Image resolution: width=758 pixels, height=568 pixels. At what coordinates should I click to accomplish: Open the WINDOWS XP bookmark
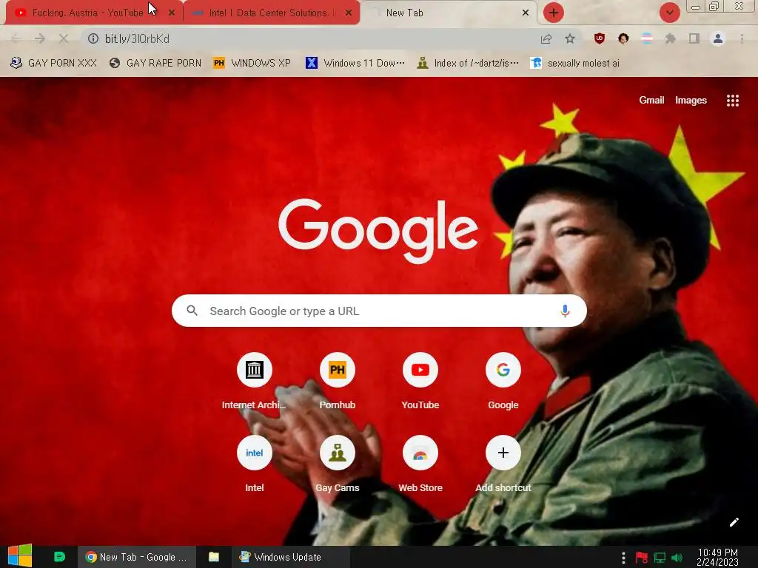coord(252,64)
